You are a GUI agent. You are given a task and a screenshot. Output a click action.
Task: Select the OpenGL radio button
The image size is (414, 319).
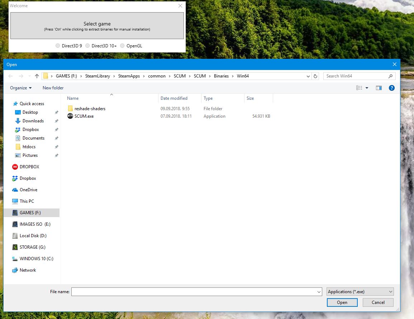point(122,46)
